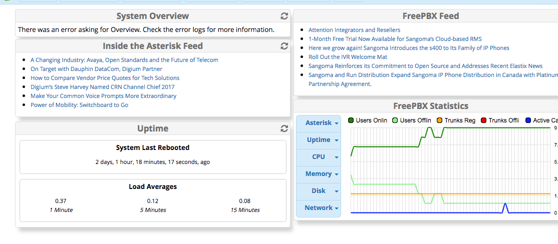The image size is (558, 244).
Task: Open the Asterisk statistics dropdown
Action: pyautogui.click(x=319, y=123)
